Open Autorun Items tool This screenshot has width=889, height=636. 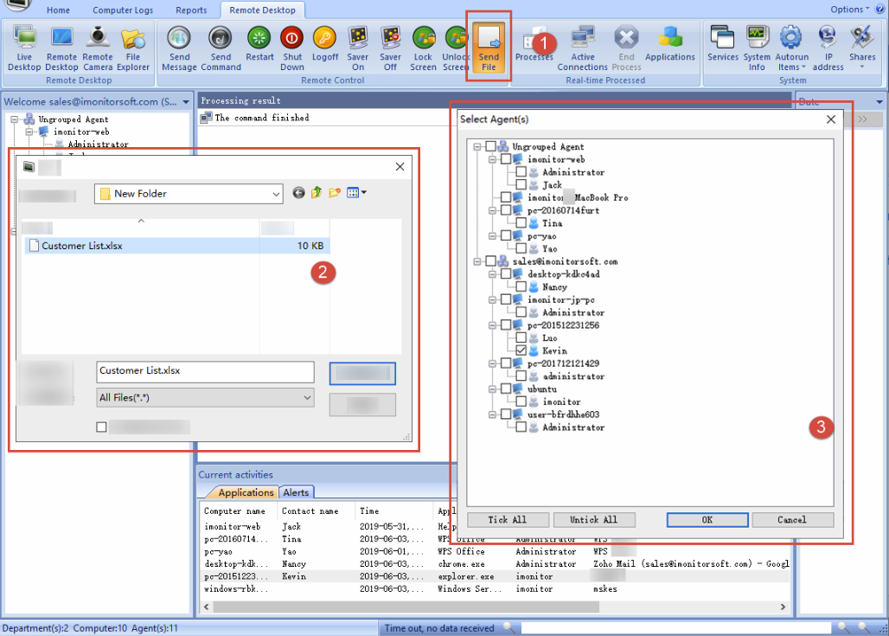(x=791, y=48)
